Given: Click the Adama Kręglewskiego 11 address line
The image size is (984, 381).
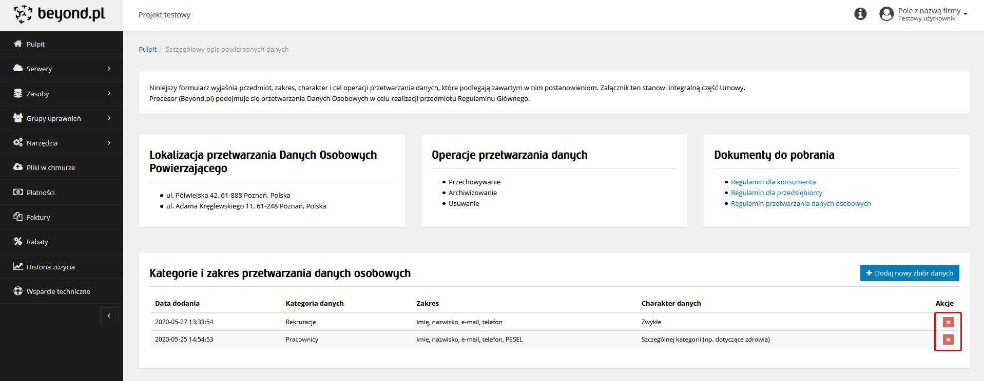Looking at the screenshot, I should 246,206.
